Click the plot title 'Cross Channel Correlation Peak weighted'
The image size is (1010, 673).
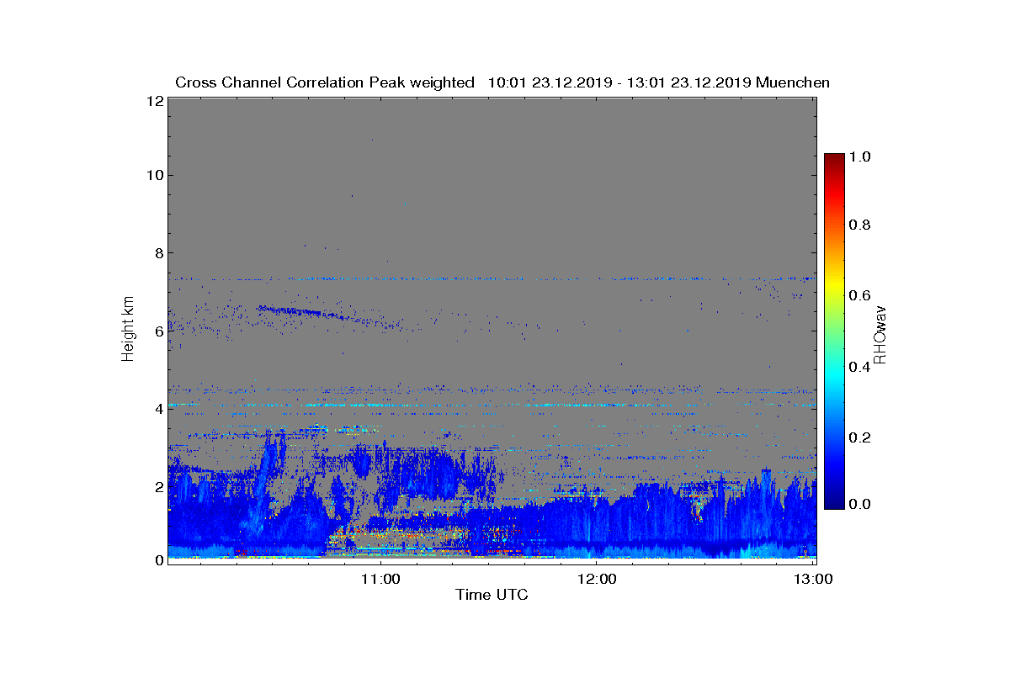325,82
